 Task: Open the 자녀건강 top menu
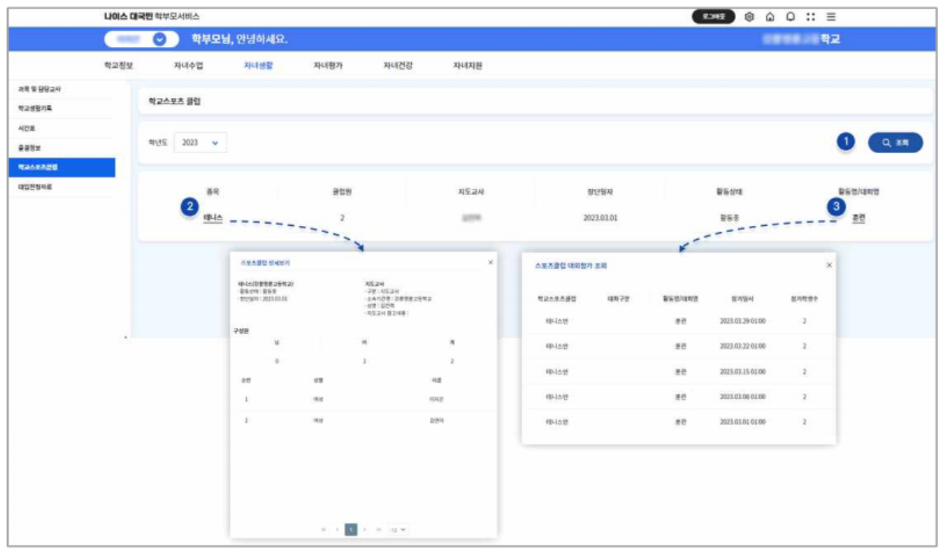click(x=398, y=66)
